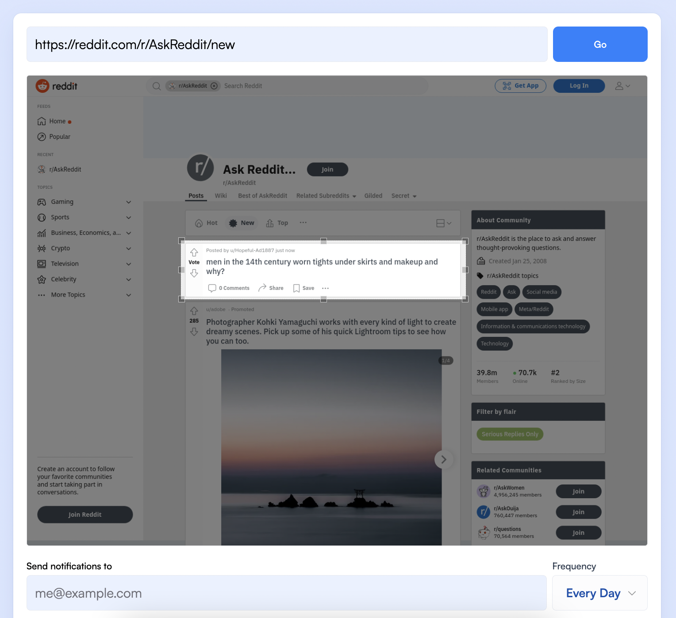The image size is (676, 618).
Task: Open the Every Day frequency dropdown
Action: [600, 593]
